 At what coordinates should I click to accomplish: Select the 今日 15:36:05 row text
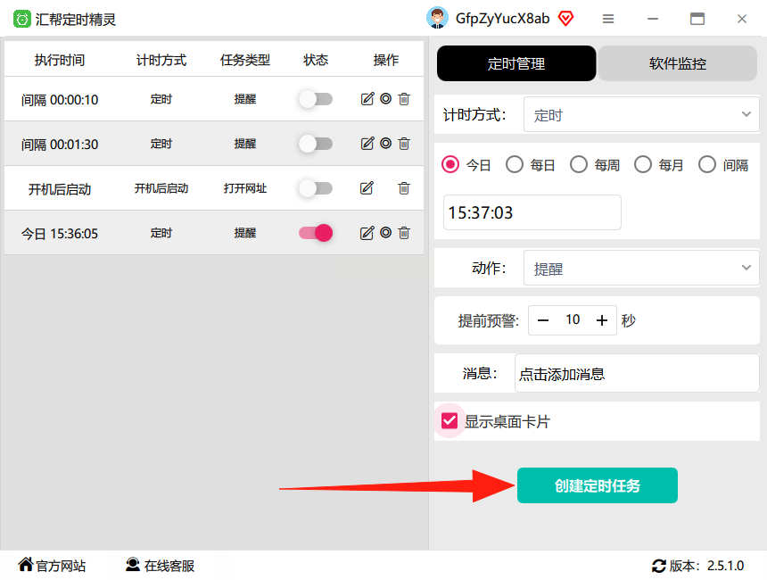pyautogui.click(x=60, y=234)
